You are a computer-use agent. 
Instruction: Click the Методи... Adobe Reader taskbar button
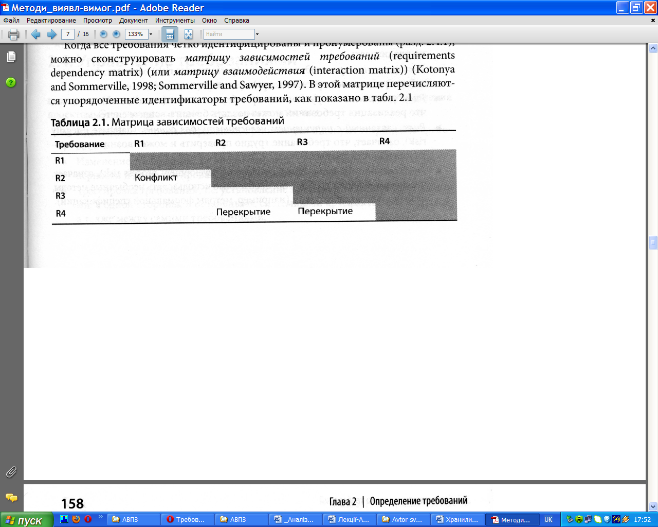point(512,520)
